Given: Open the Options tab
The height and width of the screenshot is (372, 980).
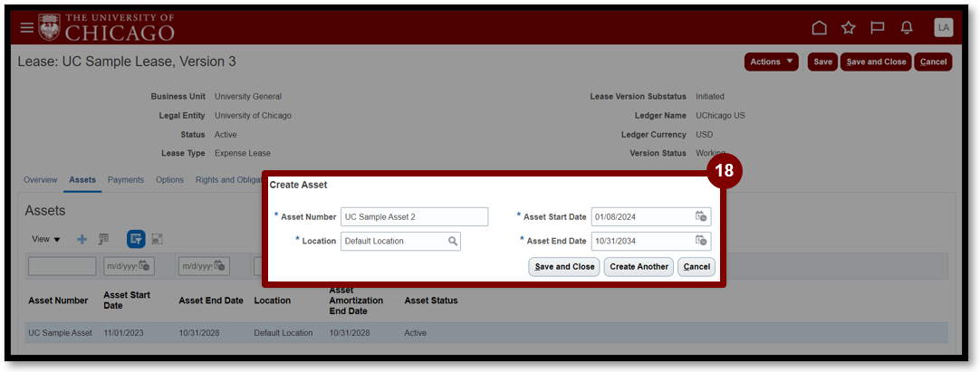Looking at the screenshot, I should click(170, 180).
